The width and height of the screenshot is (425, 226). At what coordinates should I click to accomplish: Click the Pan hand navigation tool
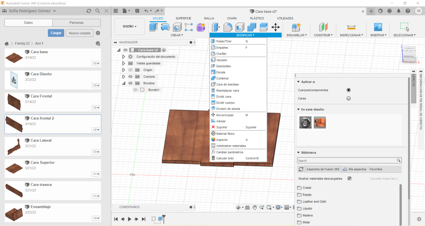click(255, 207)
